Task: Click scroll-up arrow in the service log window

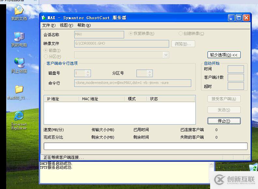Action: point(211,164)
